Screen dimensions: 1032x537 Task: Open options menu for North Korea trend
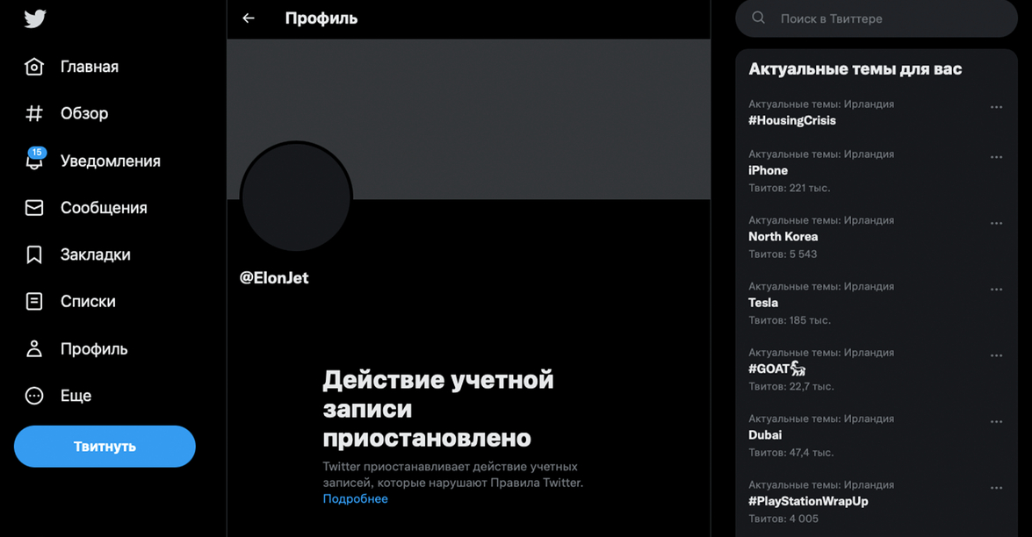(997, 224)
